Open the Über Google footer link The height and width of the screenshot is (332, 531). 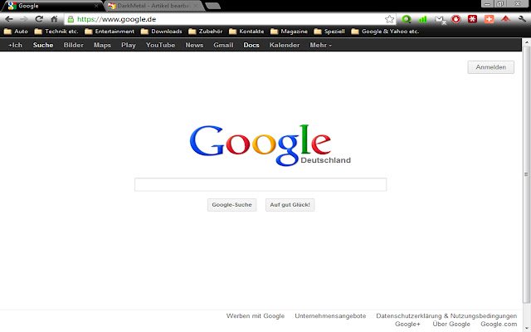point(451,325)
